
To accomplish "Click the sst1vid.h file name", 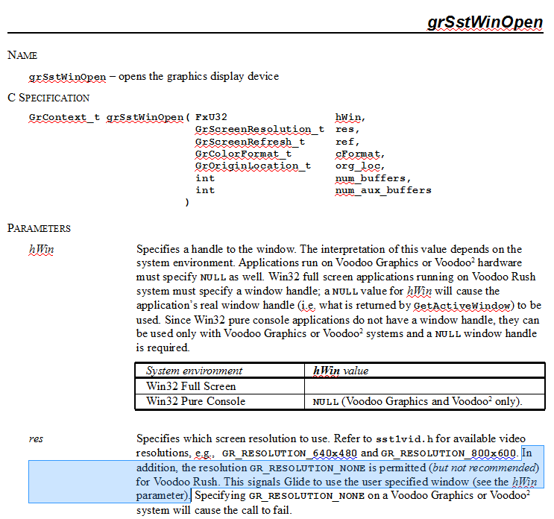I will point(404,439).
